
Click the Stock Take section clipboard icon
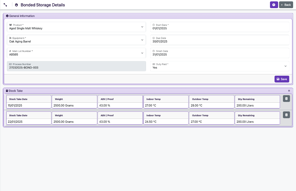(7, 91)
